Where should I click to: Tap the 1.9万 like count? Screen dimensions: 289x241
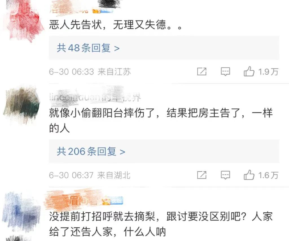[268, 72]
